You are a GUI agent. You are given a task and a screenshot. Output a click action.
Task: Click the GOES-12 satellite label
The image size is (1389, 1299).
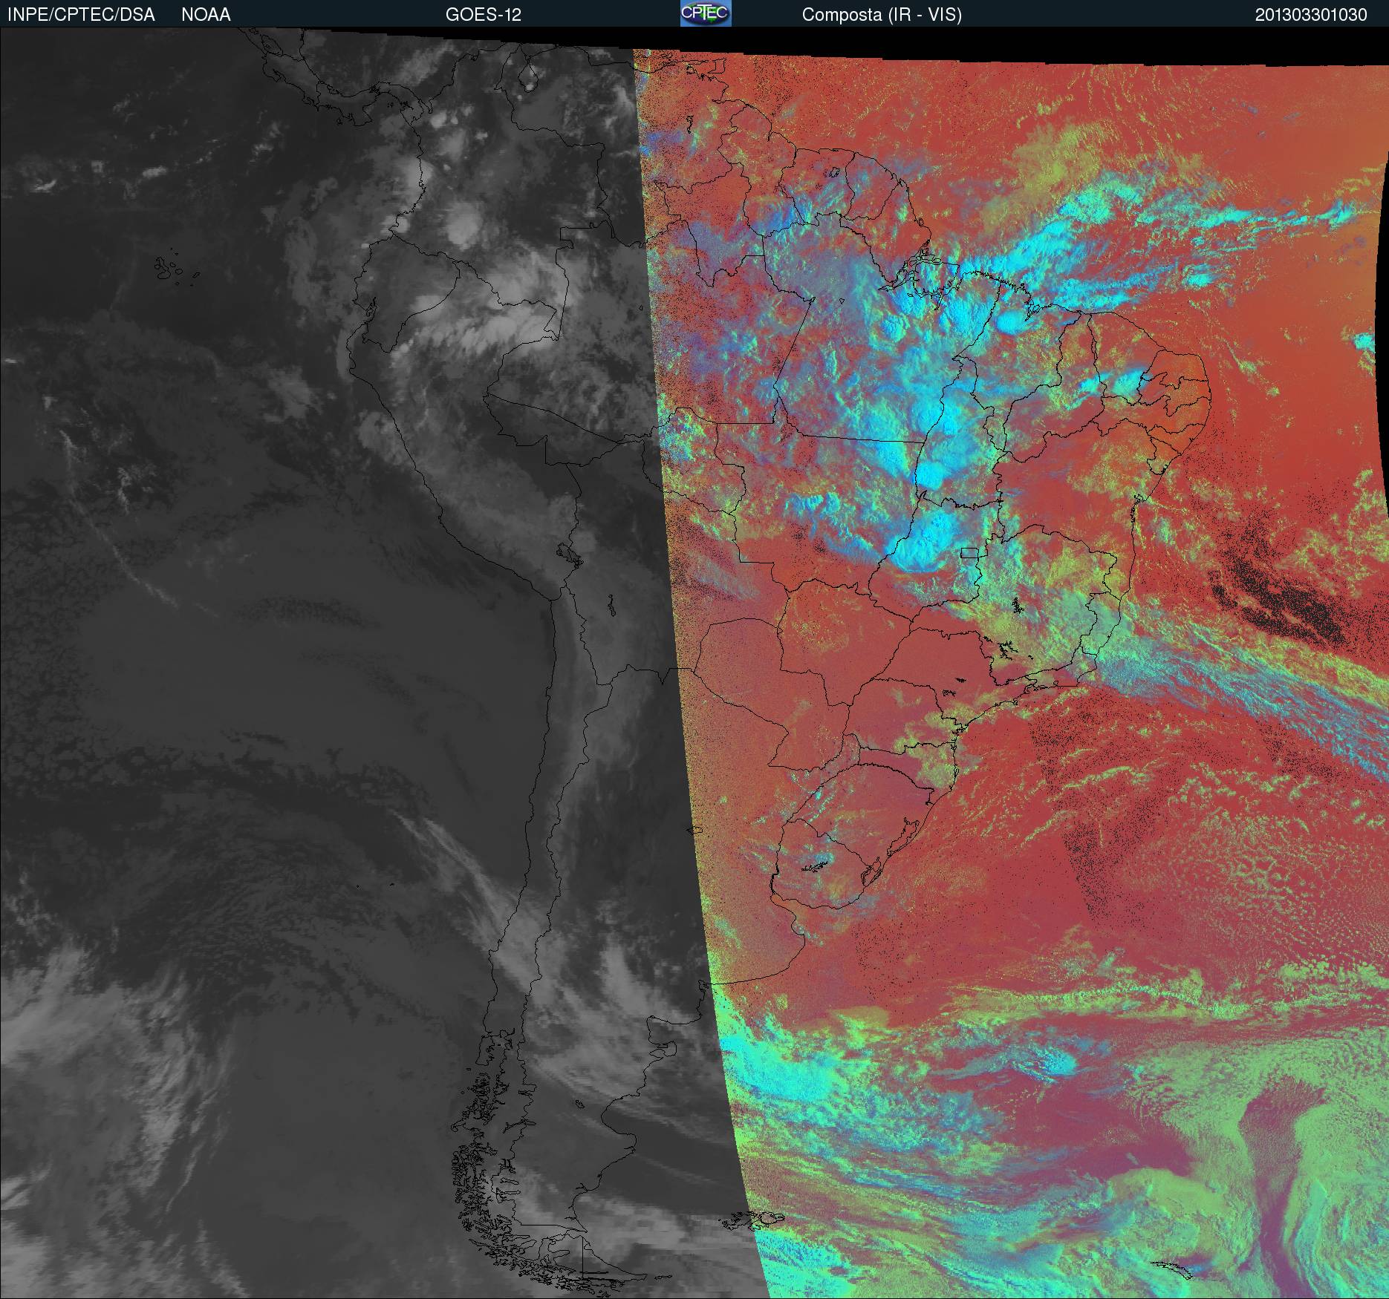[483, 15]
